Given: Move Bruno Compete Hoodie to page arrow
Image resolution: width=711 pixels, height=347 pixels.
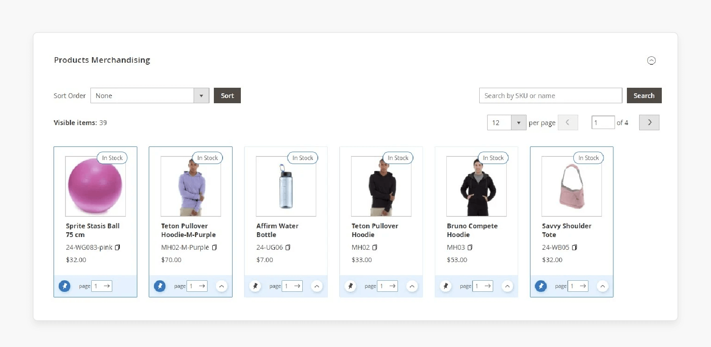Looking at the screenshot, I should [x=488, y=286].
